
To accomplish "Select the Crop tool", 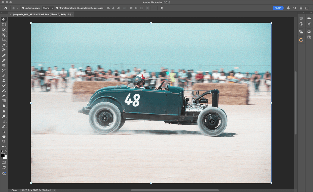I will tap(4, 40).
